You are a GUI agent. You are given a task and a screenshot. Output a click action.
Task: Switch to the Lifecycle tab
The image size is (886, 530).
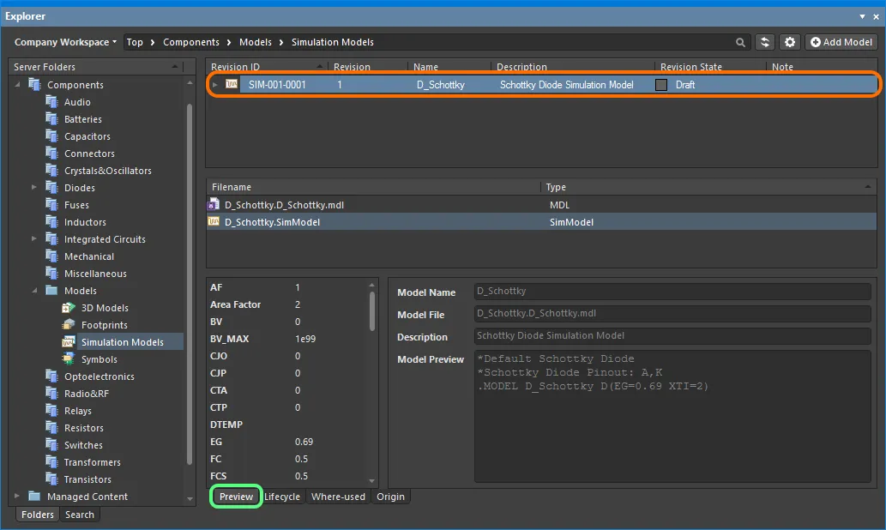(282, 497)
